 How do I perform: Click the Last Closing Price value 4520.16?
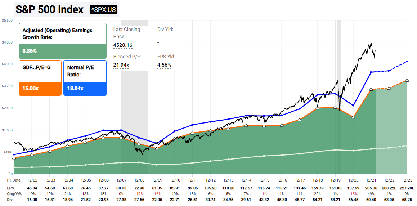122,45
